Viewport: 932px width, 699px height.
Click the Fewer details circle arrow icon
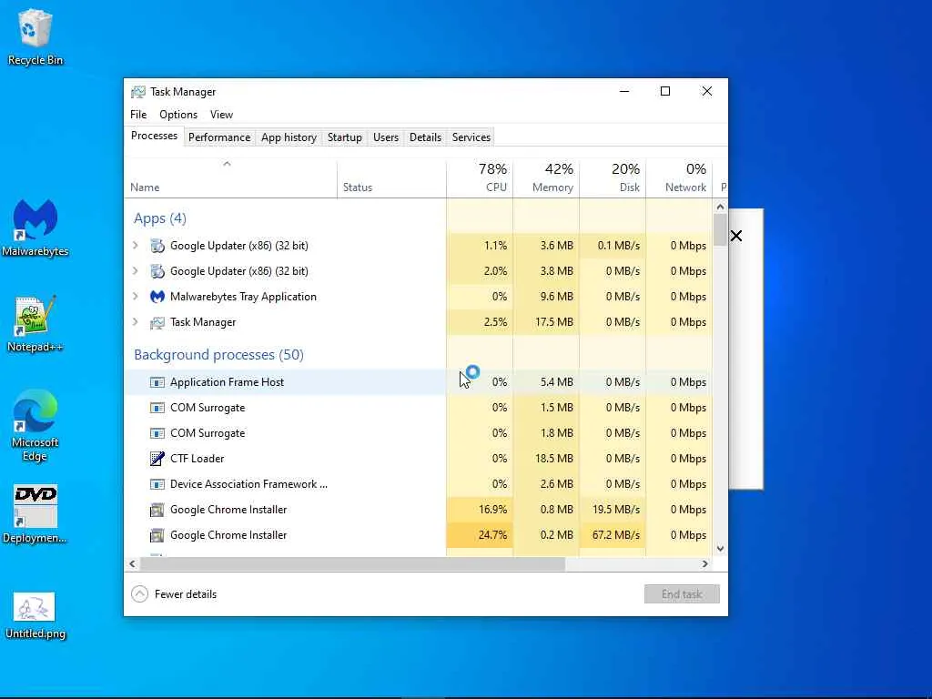click(139, 593)
